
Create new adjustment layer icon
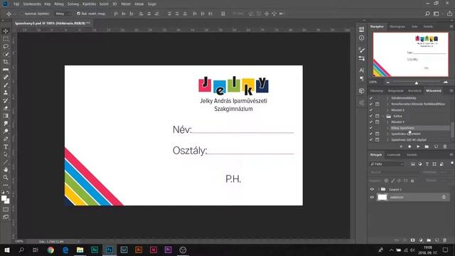click(x=421, y=240)
